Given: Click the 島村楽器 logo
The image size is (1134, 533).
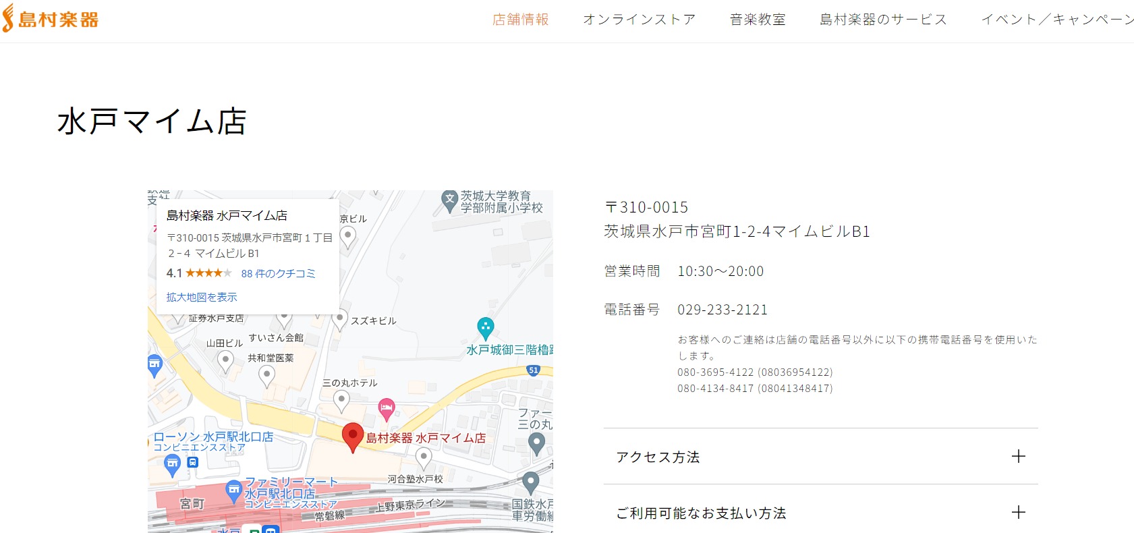Looking at the screenshot, I should (x=51, y=19).
